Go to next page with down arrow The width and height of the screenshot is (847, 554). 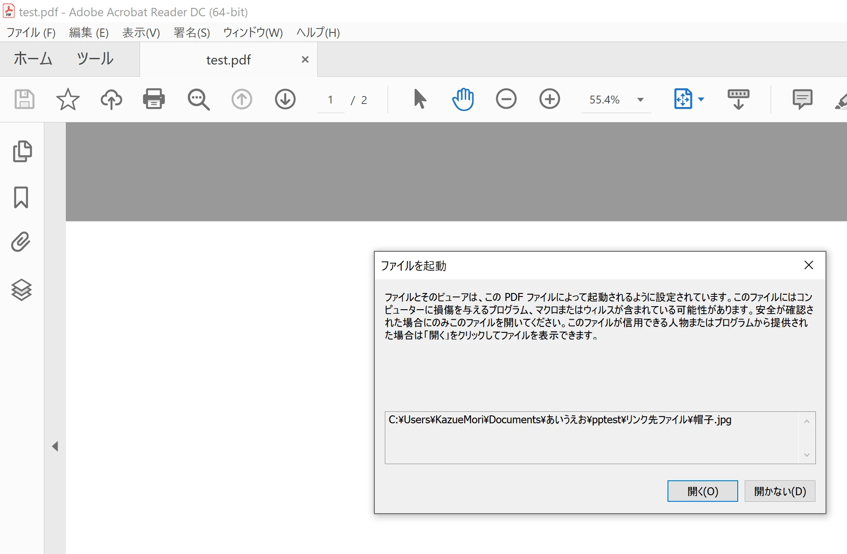pos(285,99)
